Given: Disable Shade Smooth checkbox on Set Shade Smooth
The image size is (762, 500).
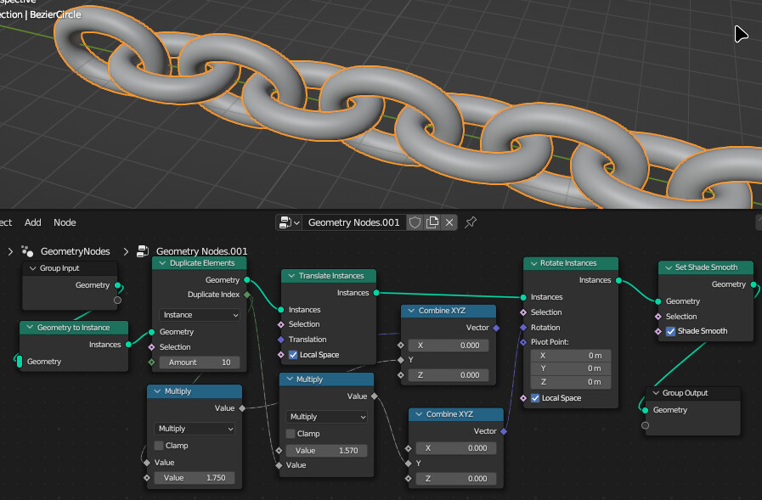Looking at the screenshot, I should tap(670, 331).
